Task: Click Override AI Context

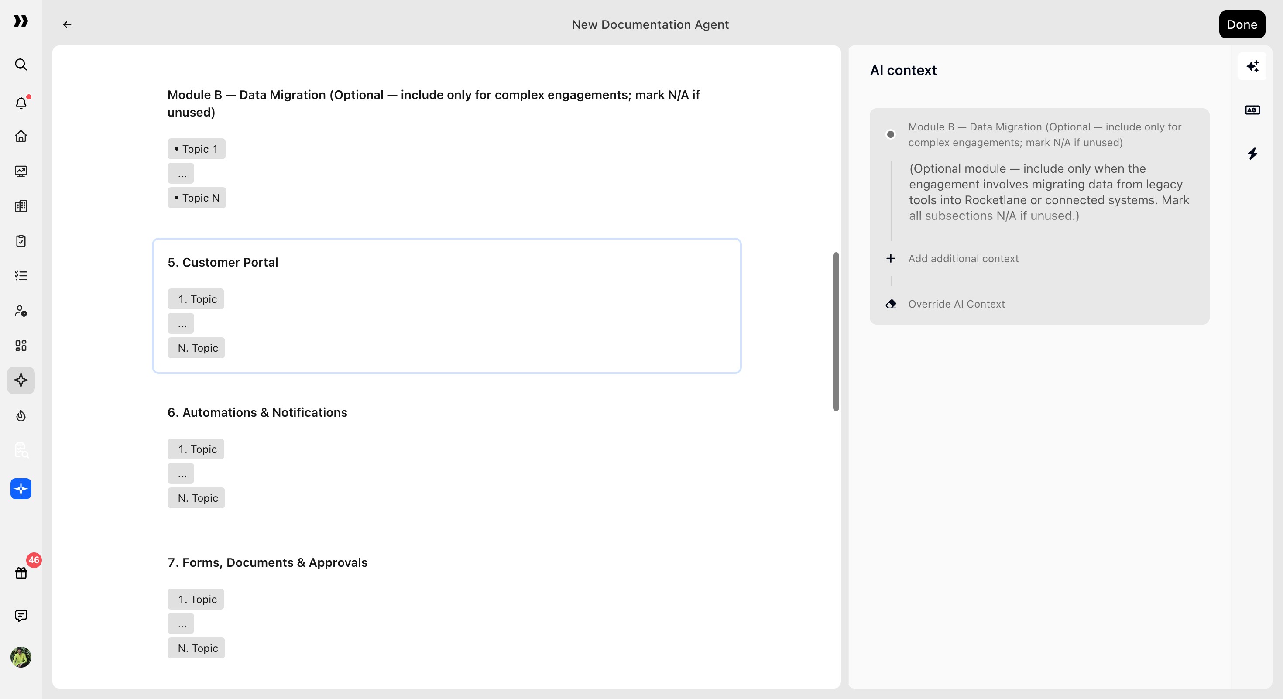Action: (x=956, y=304)
